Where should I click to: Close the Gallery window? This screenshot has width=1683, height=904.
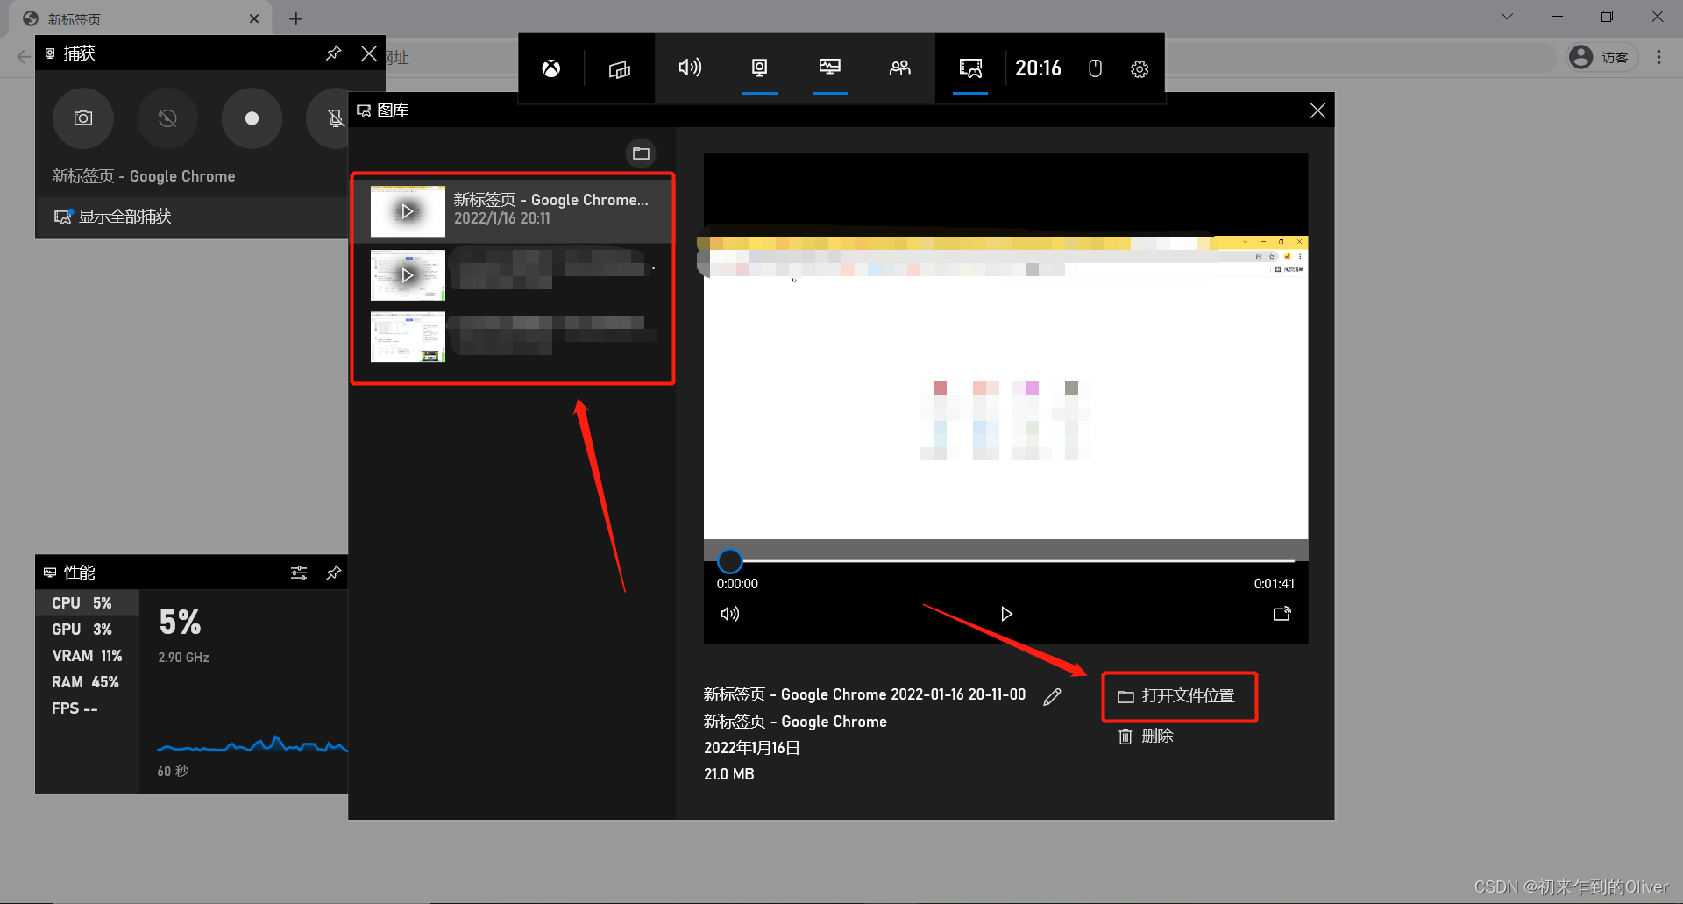click(x=1317, y=110)
